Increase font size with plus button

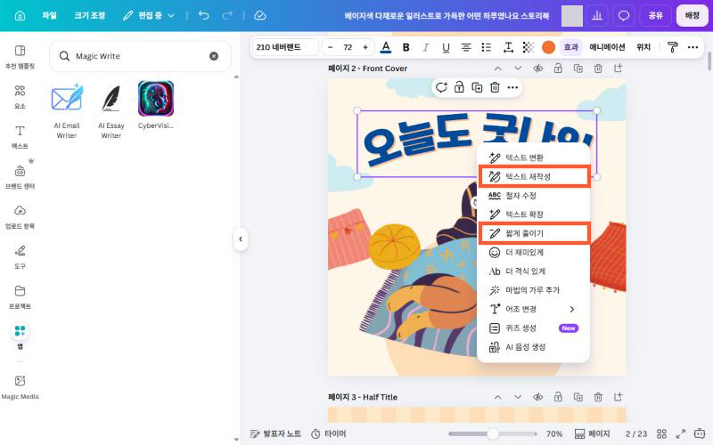[365, 47]
